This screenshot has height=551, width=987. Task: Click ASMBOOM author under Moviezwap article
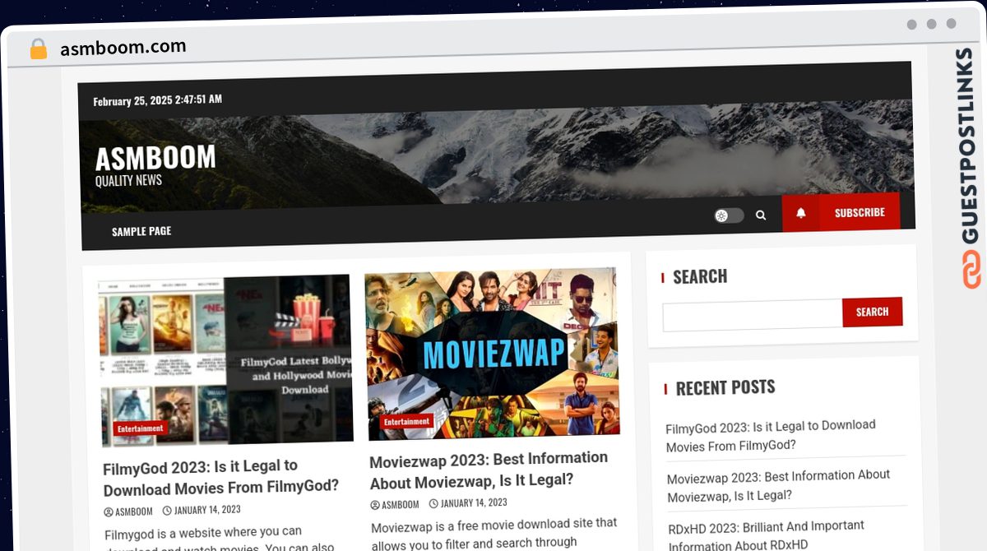pyautogui.click(x=401, y=504)
